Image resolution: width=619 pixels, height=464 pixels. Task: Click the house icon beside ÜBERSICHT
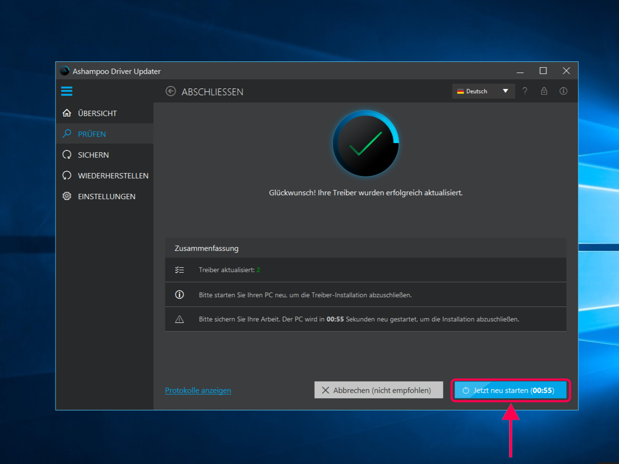point(67,113)
